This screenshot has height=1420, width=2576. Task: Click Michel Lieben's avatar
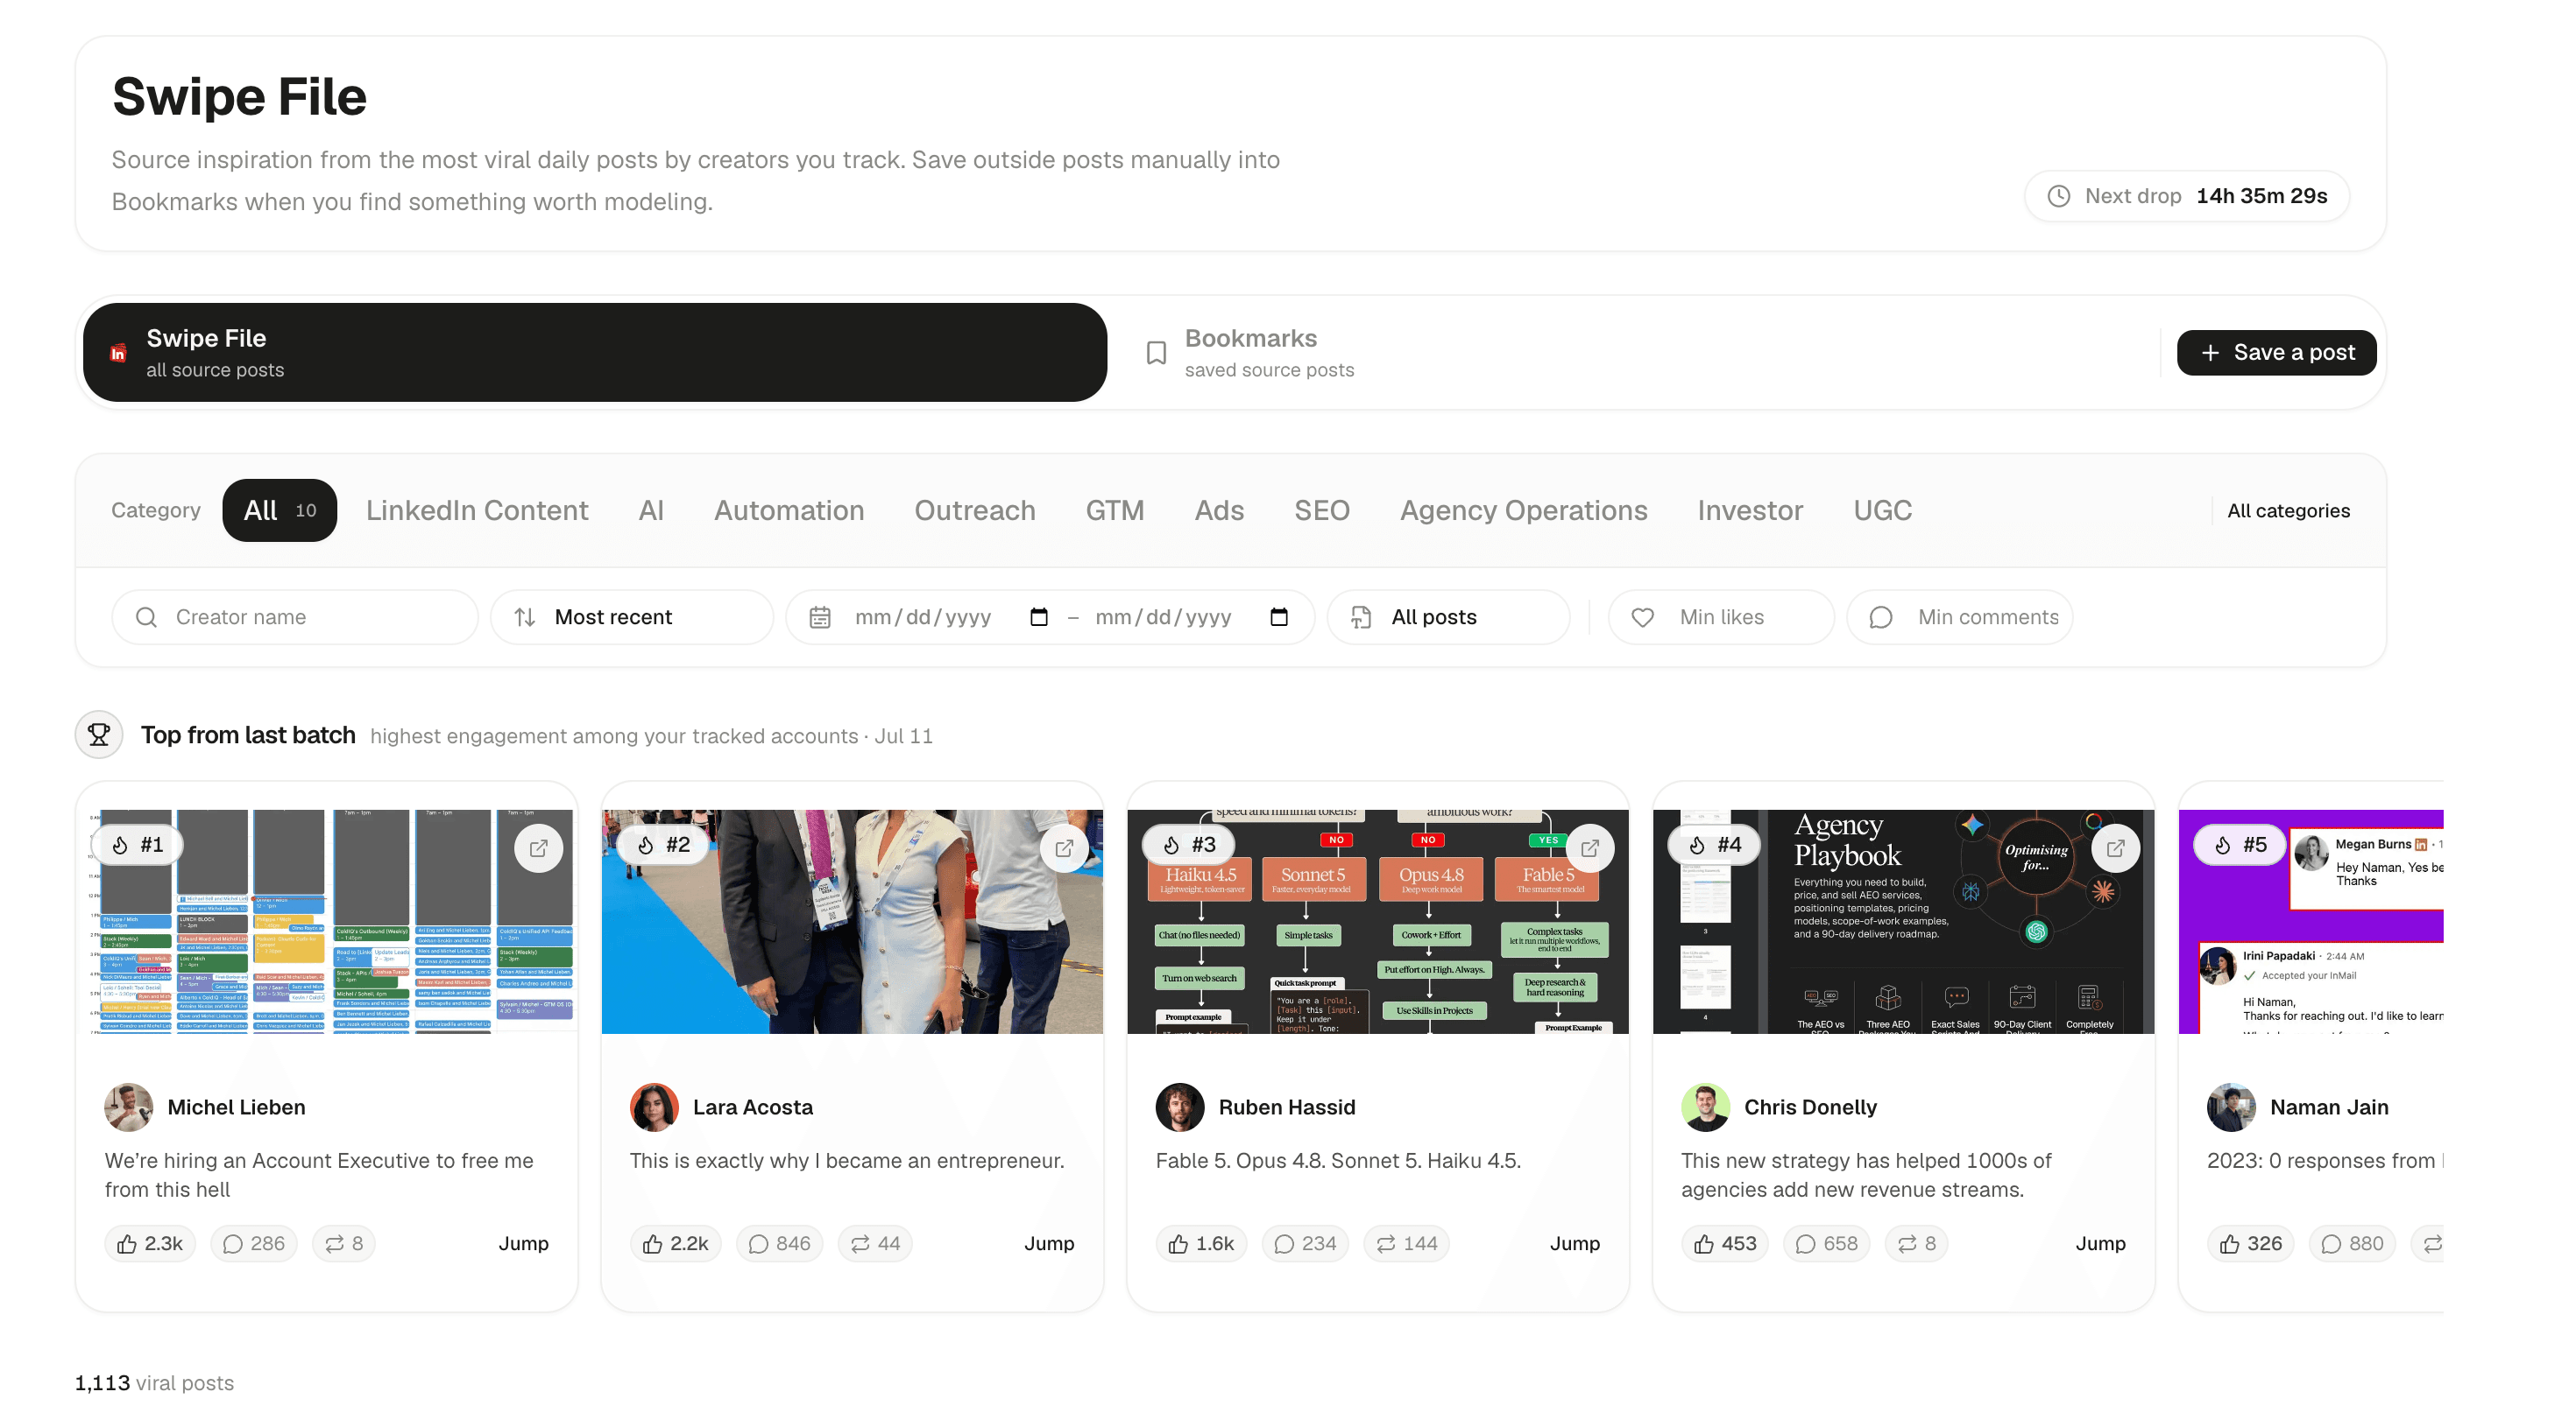coord(129,1107)
